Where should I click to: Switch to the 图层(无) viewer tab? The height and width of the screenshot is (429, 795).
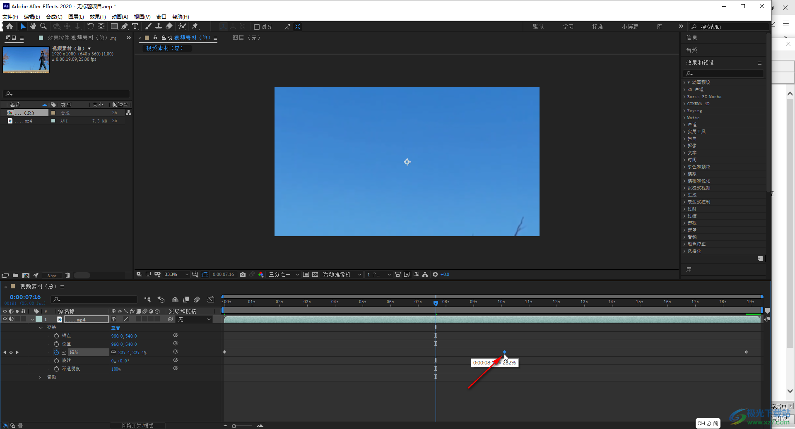tap(246, 38)
